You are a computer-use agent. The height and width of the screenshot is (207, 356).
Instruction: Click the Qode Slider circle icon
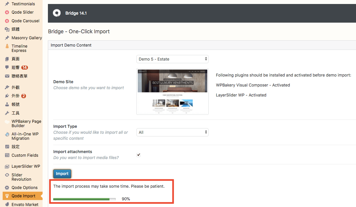[7, 12]
